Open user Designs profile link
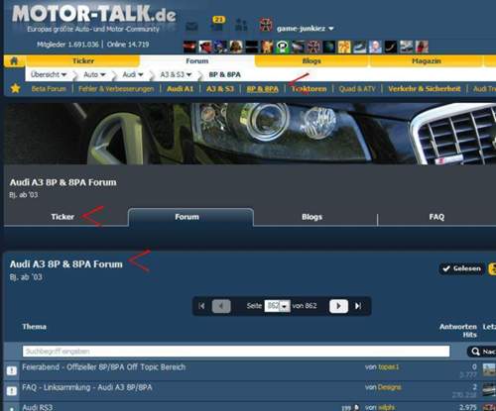Image resolution: width=496 pixels, height=411 pixels. [x=390, y=387]
